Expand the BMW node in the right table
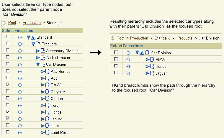 [148, 60]
